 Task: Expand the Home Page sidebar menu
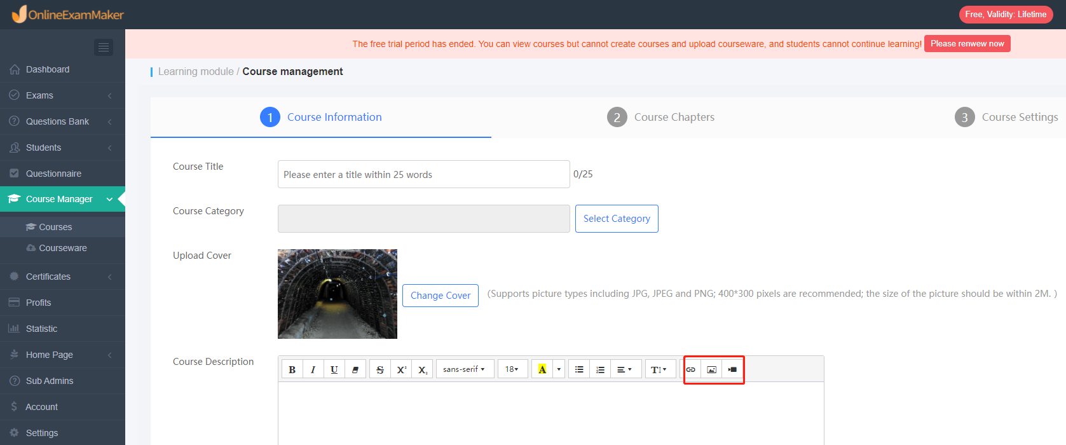pos(62,355)
